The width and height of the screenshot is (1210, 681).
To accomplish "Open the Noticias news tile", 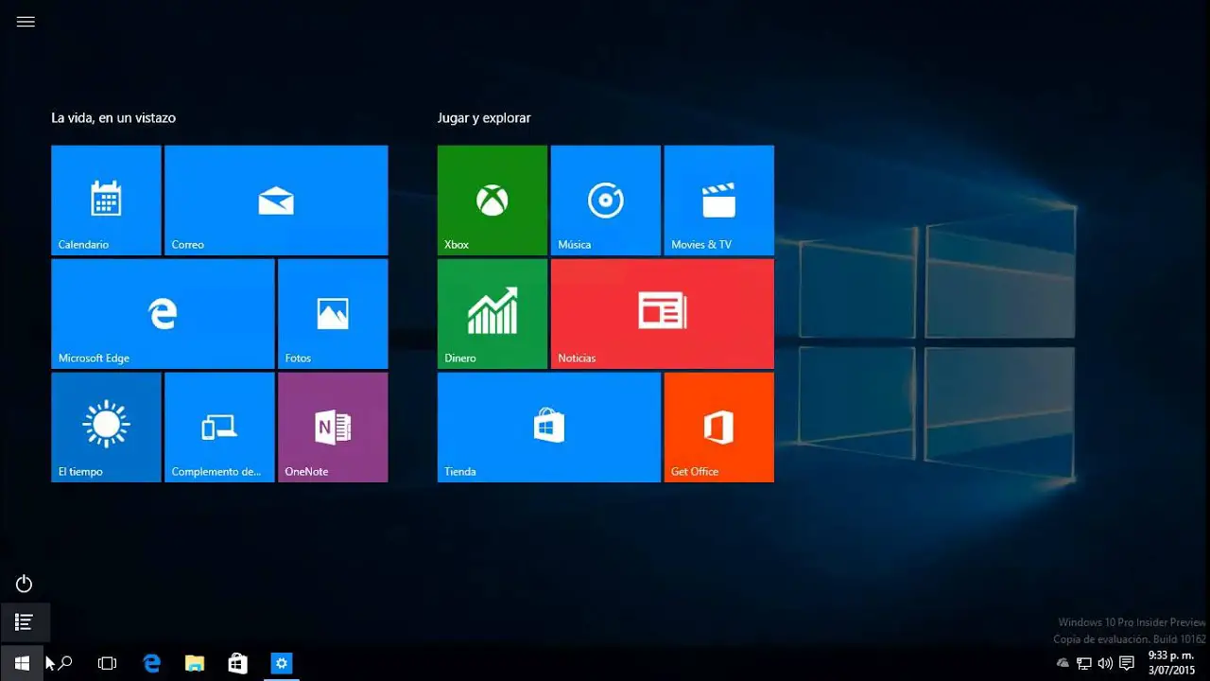I will (x=663, y=313).
